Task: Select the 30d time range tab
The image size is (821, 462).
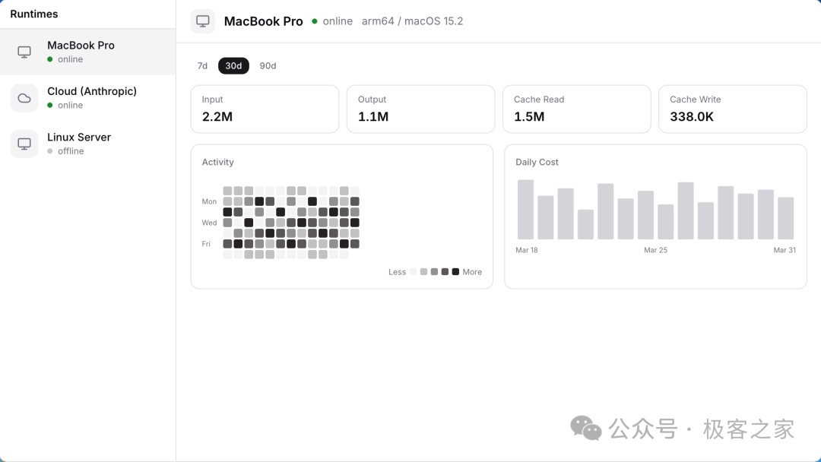Action: pyautogui.click(x=233, y=66)
